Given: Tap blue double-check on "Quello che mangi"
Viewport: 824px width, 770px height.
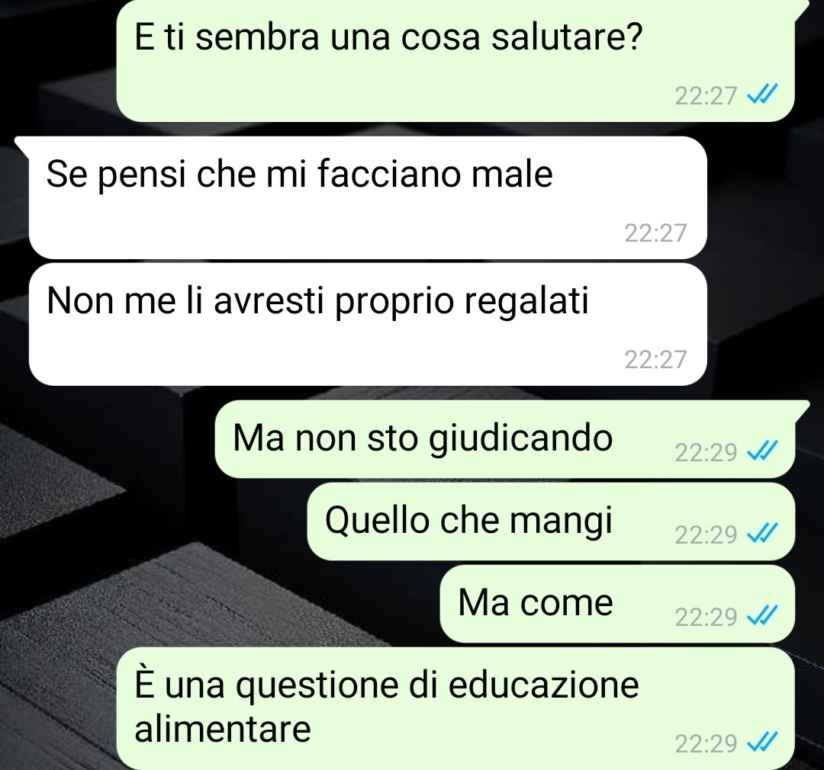Looking at the screenshot, I should [x=761, y=534].
